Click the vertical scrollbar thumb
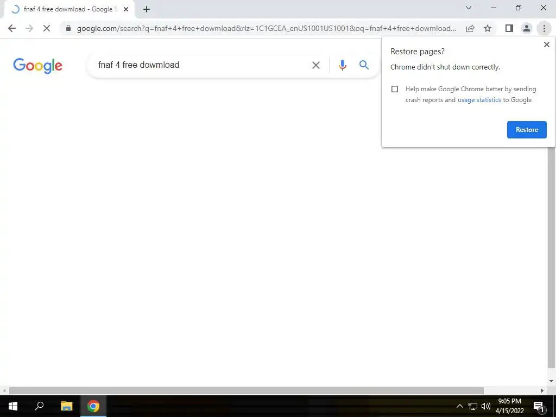This screenshot has width=556, height=417. click(551, 257)
